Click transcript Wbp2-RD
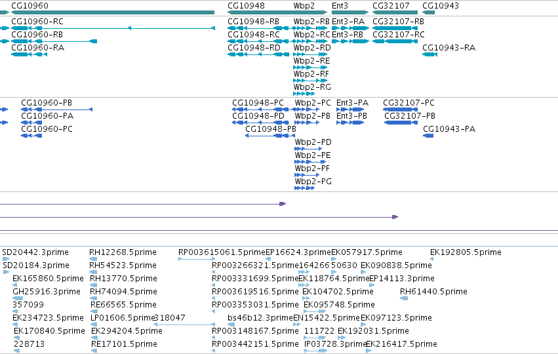Screen dimensions: 558x354 (x=312, y=48)
